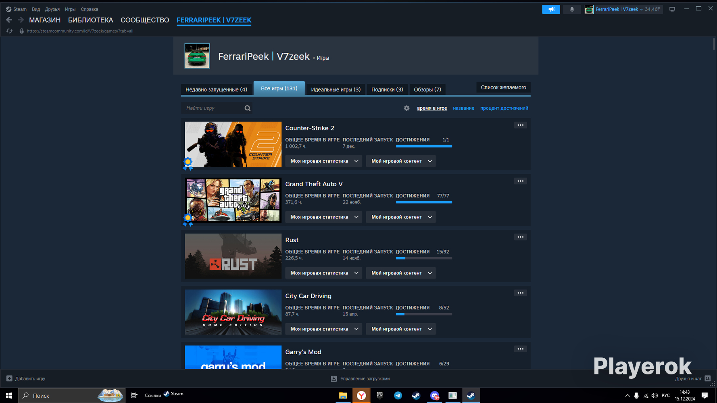Go back with the left arrow
This screenshot has height=403, width=717.
9,20
